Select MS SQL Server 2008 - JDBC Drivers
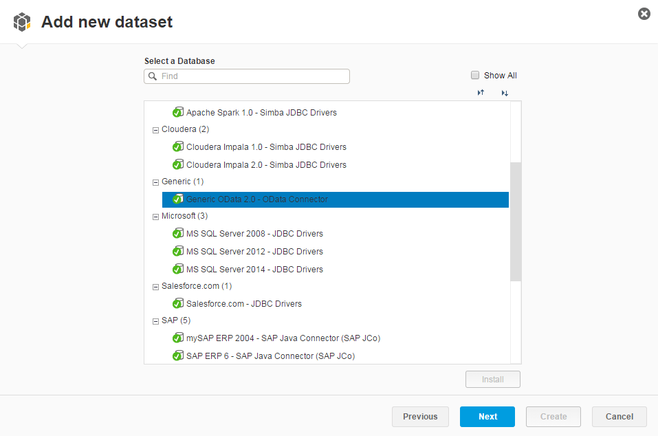This screenshot has height=436, width=658. click(x=254, y=233)
